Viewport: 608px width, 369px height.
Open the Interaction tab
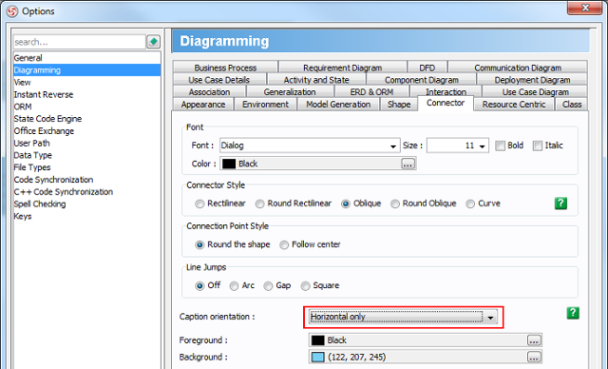point(446,92)
